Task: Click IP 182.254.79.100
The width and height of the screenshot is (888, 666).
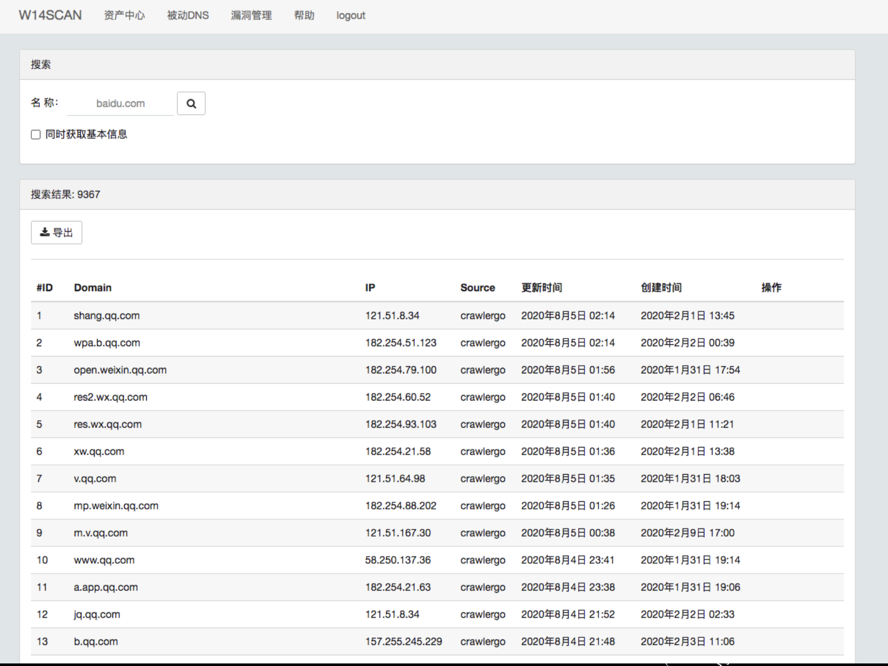Action: 401,370
